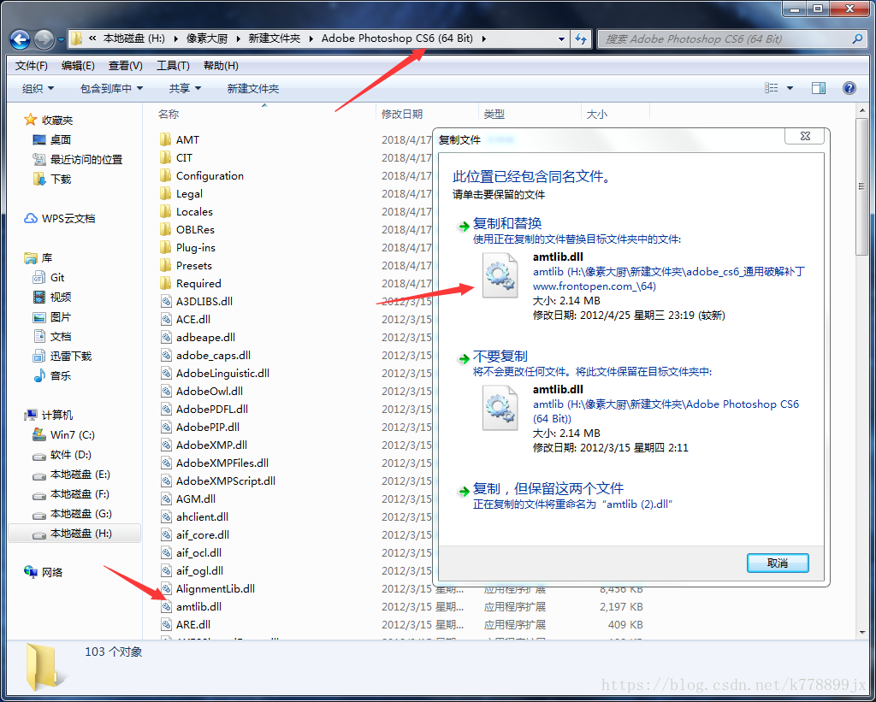The width and height of the screenshot is (876, 702).
Task: Select the AlignmentLib.dll file
Action: (x=207, y=588)
